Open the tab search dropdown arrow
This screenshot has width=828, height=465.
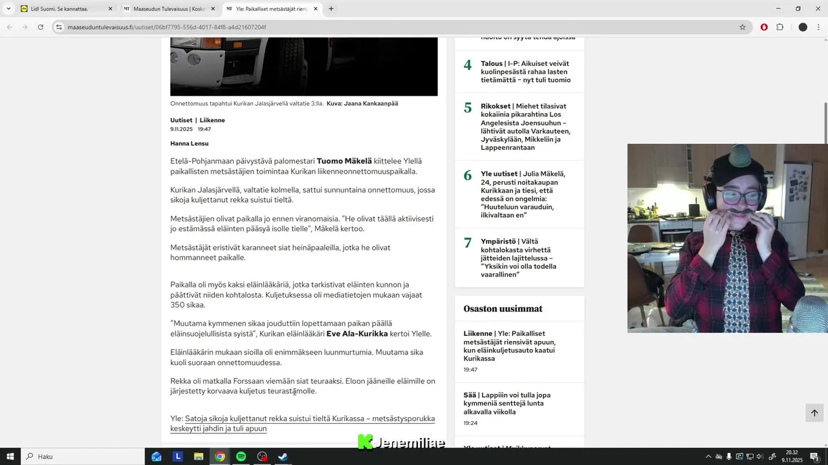pos(8,8)
